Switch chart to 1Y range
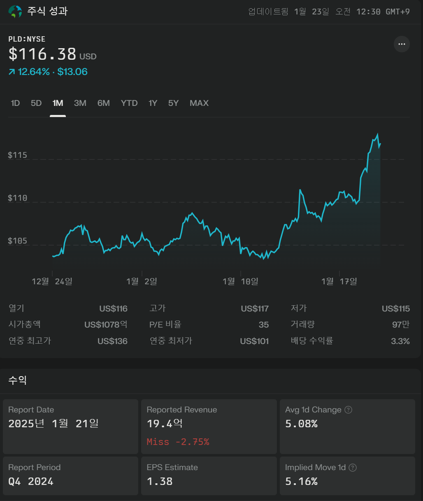The height and width of the screenshot is (501, 423). point(153,103)
